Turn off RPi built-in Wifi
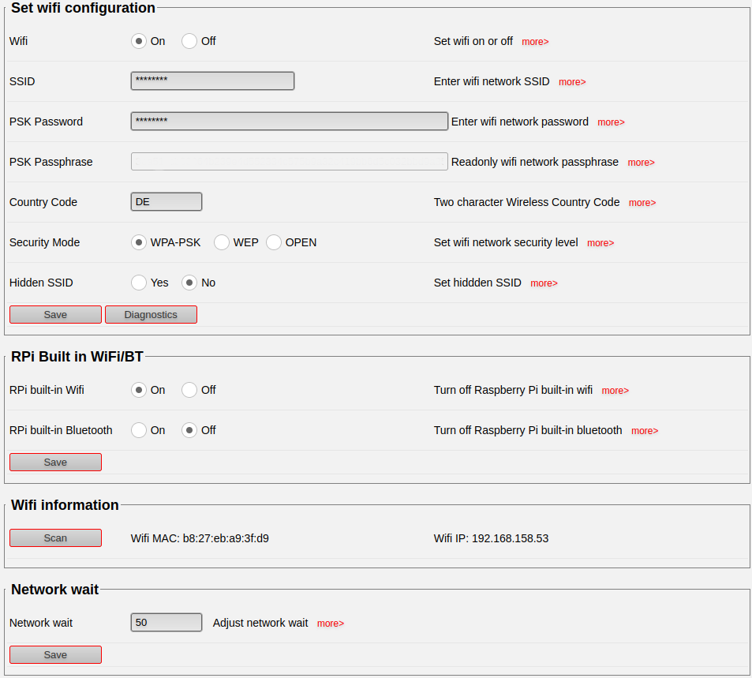Image resolution: width=752 pixels, height=678 pixels. [189, 389]
